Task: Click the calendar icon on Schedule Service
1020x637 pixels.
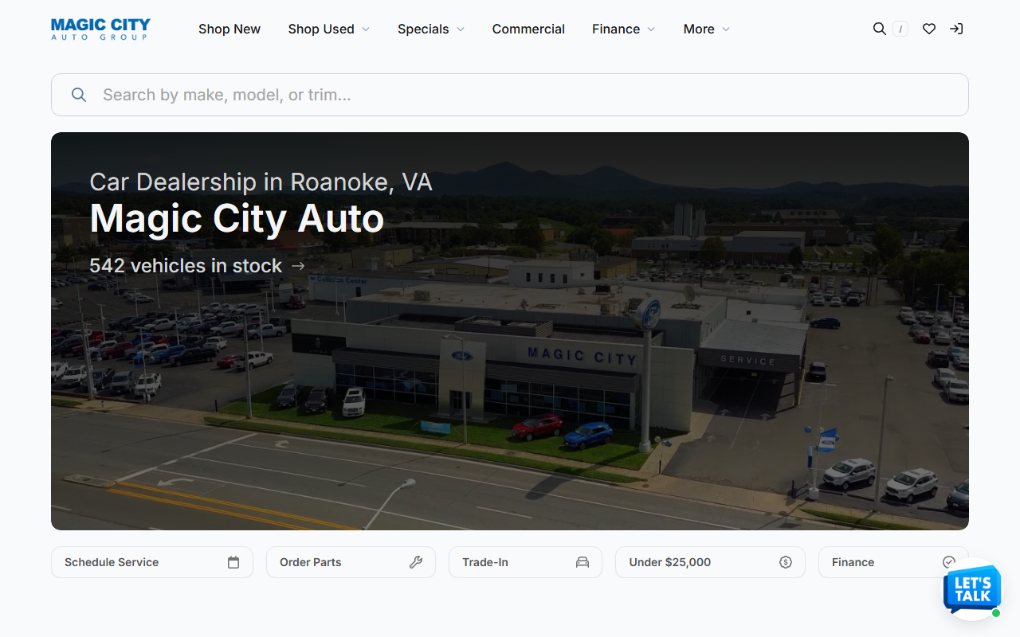Action: tap(233, 562)
